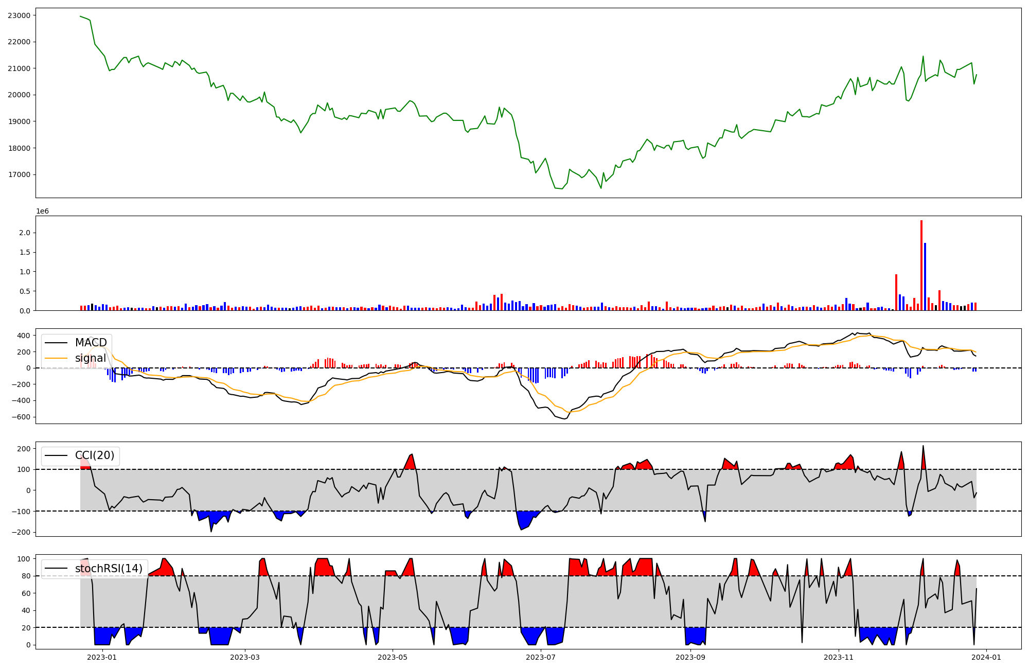
Task: Click the 2023-01 date tick label
Action: click(102, 657)
